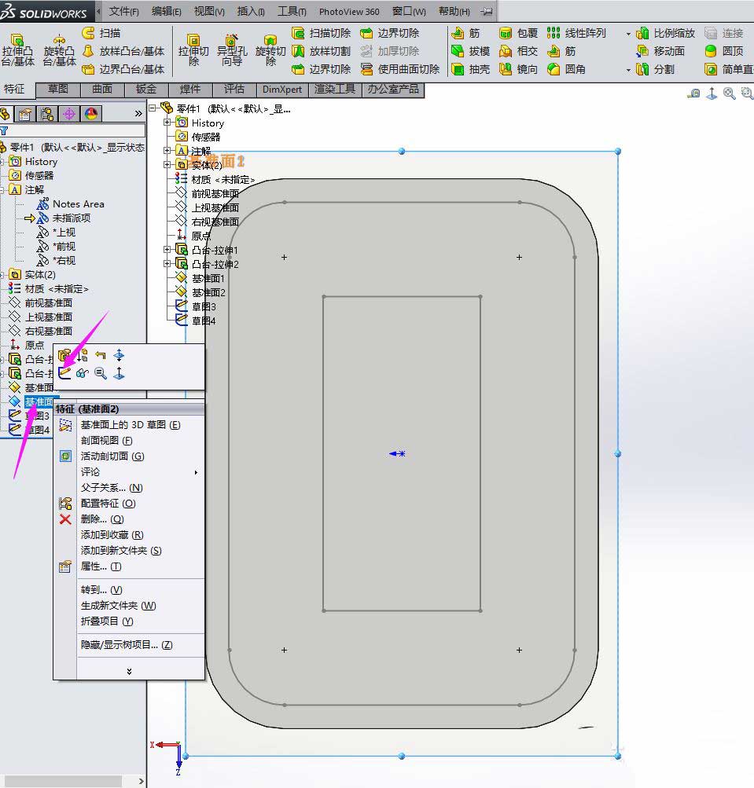754x788 pixels.
Task: Select 旋转凸台/基体 revolve boss tool
Action: [x=59, y=50]
